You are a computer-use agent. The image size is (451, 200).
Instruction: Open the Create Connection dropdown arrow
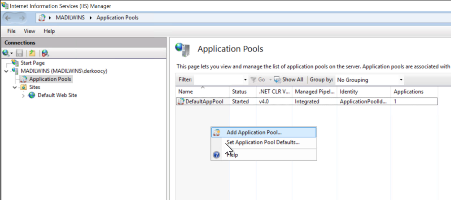coord(12,53)
